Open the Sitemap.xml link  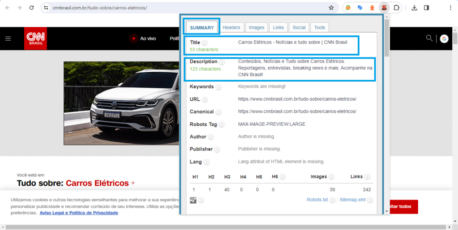pos(352,200)
